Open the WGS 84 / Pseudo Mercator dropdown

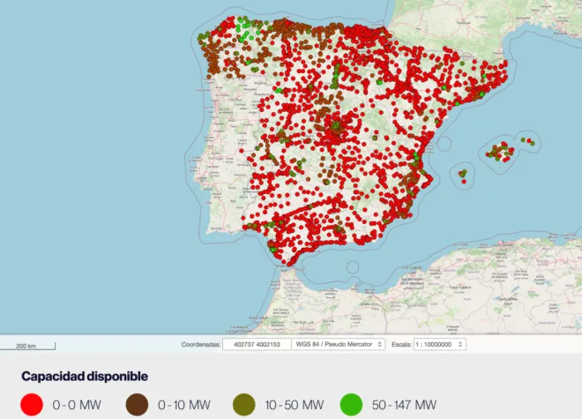pos(339,344)
